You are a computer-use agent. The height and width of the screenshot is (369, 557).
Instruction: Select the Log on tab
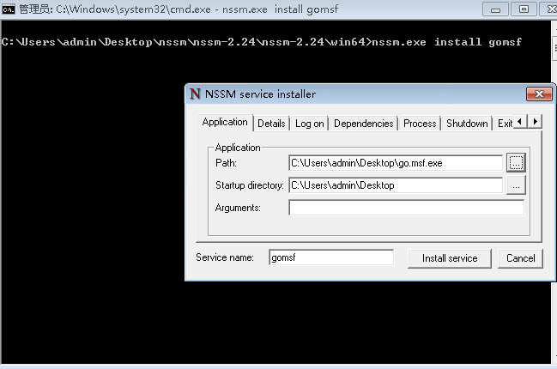[310, 124]
